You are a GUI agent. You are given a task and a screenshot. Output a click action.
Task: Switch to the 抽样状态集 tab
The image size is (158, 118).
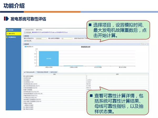(x=53, y=72)
